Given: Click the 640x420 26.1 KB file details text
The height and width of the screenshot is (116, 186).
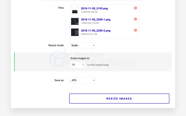Looking at the screenshot, I should (x=89, y=34).
